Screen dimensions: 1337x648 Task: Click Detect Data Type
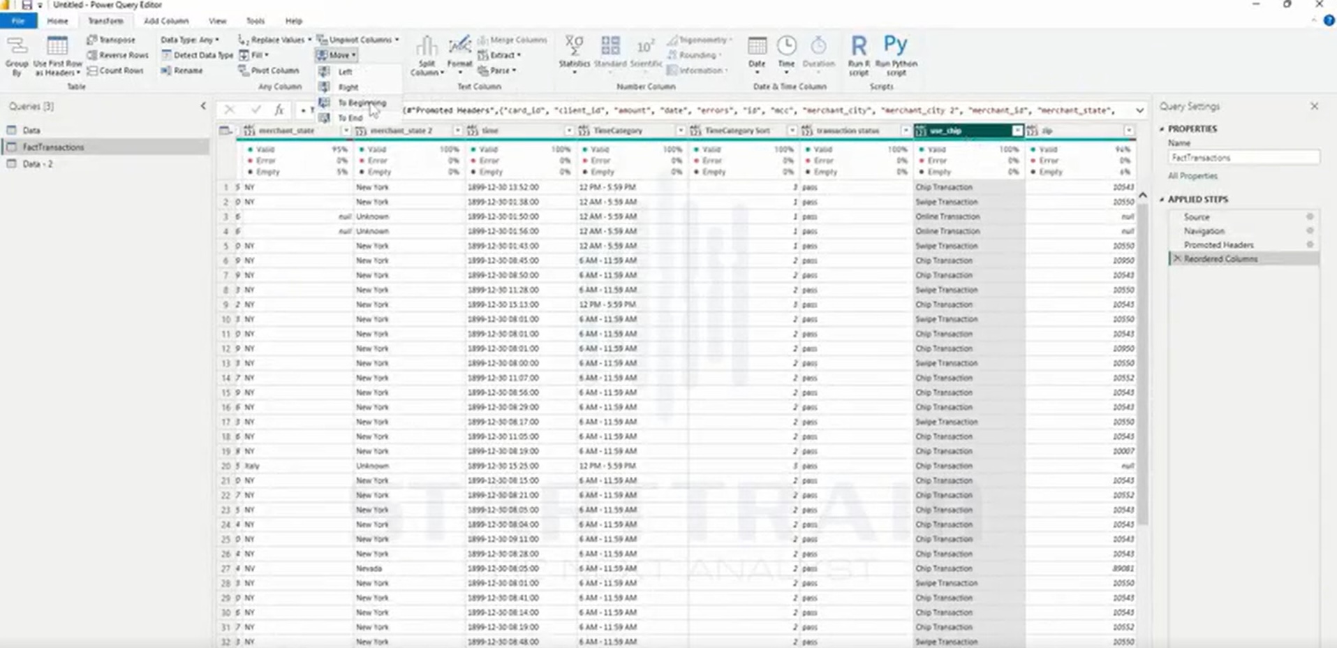(x=197, y=55)
